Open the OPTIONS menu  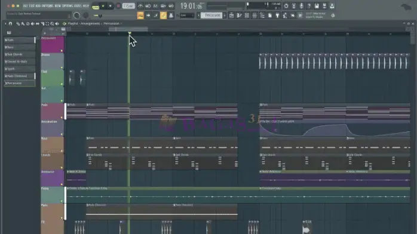click(x=68, y=6)
